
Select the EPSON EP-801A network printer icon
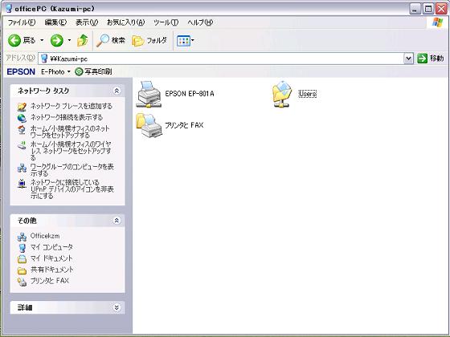(x=149, y=95)
